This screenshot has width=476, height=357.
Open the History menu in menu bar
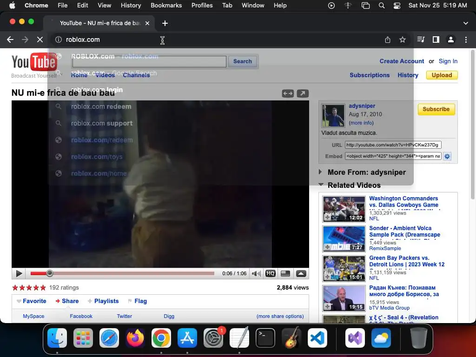131,6
